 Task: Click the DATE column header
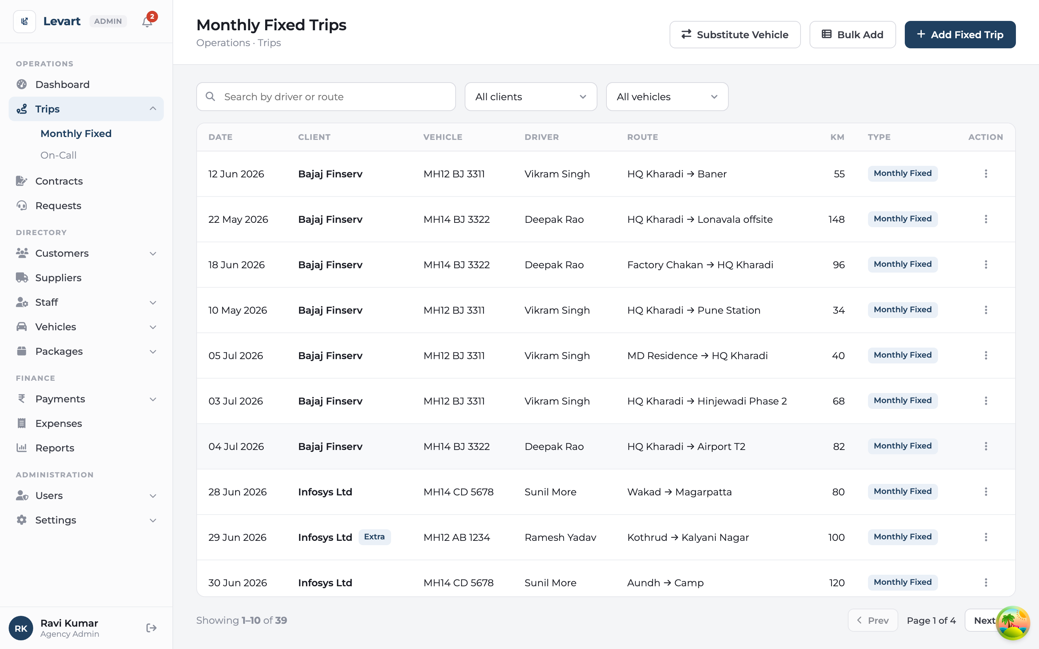click(220, 137)
